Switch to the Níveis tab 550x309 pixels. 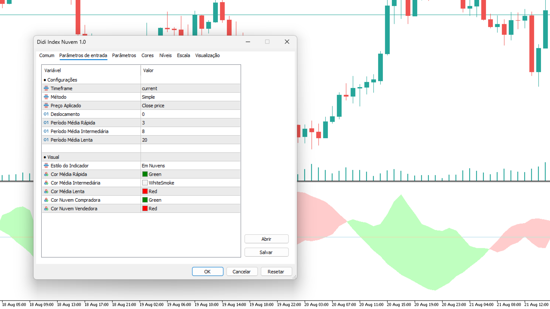[165, 55]
